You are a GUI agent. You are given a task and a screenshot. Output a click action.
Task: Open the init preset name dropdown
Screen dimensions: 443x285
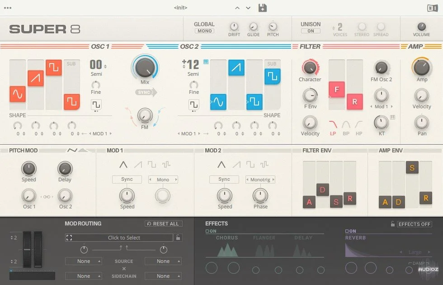(180, 8)
